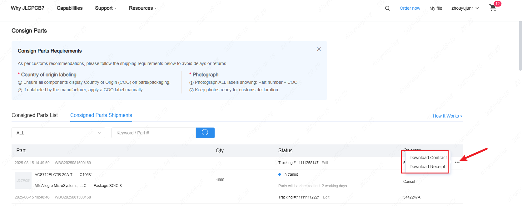Click the Package:SOIC-8 text
The image size is (522, 206).
108,186
